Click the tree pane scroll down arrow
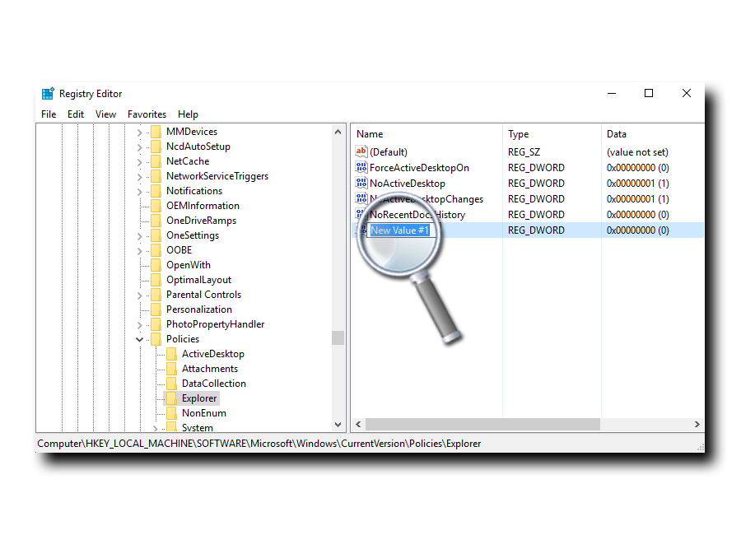Image resolution: width=741 pixels, height=535 pixels. coord(338,425)
